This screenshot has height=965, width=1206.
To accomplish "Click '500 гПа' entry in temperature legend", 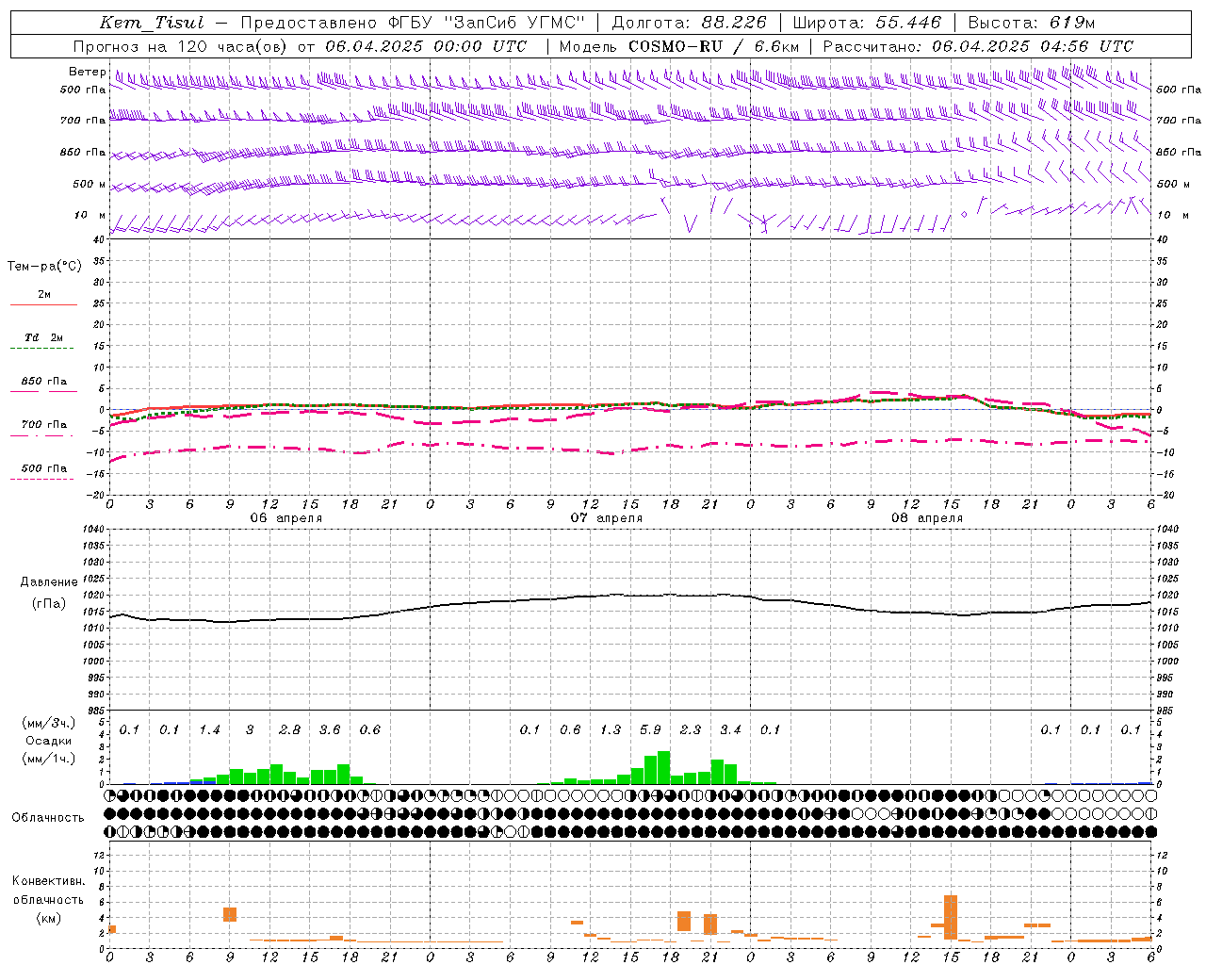I will point(44,468).
